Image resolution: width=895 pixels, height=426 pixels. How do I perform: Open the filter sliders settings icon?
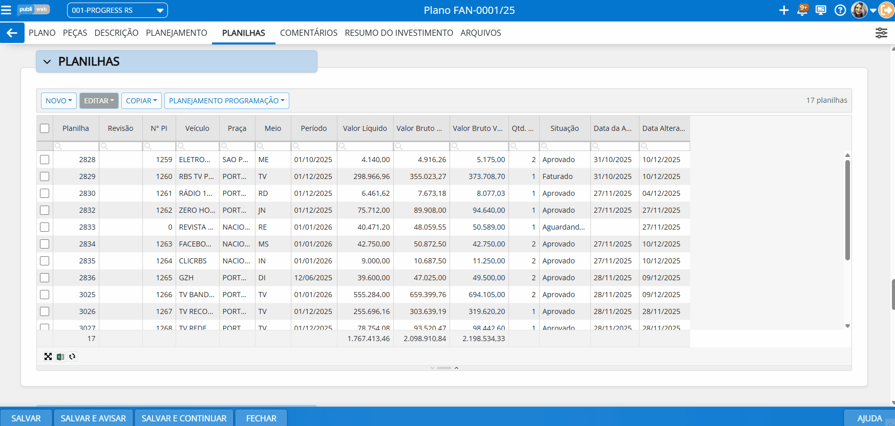point(881,33)
